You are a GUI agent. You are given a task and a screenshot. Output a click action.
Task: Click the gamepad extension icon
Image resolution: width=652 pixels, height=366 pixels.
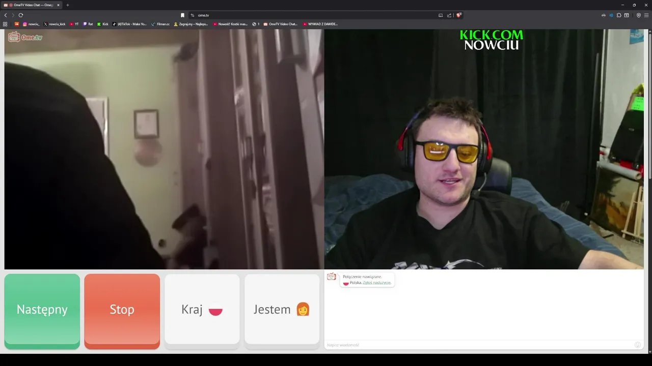coord(604,15)
